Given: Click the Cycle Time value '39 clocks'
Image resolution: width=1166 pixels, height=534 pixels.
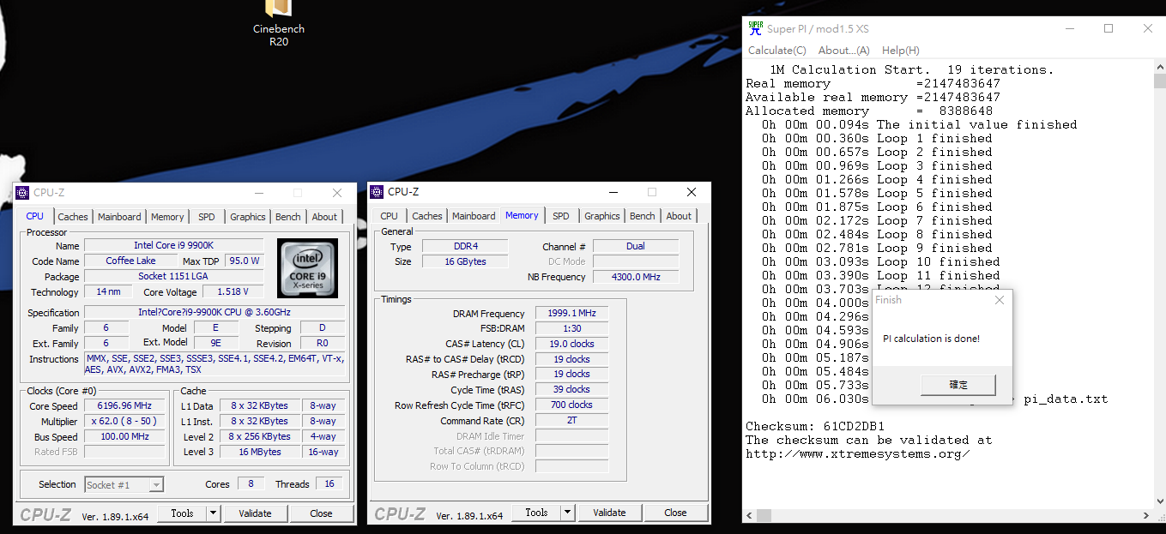Looking at the screenshot, I should click(572, 389).
